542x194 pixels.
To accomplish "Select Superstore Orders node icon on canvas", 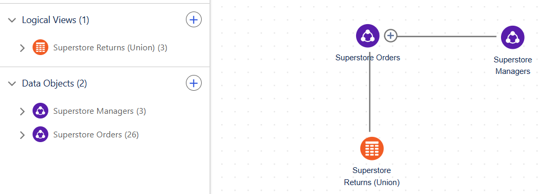I will click(368, 36).
